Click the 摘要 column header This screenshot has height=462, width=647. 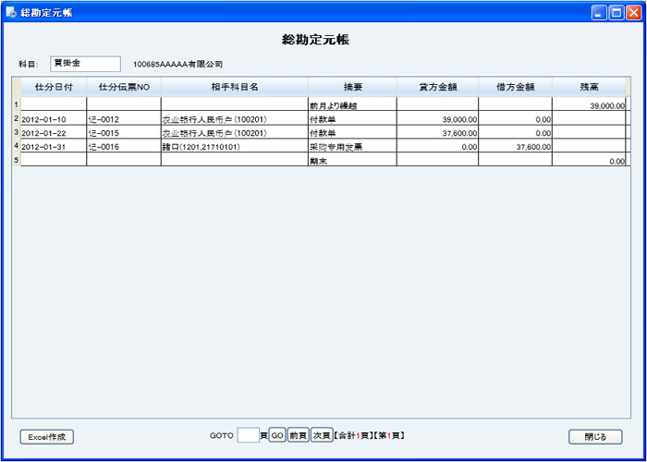pyautogui.click(x=352, y=87)
